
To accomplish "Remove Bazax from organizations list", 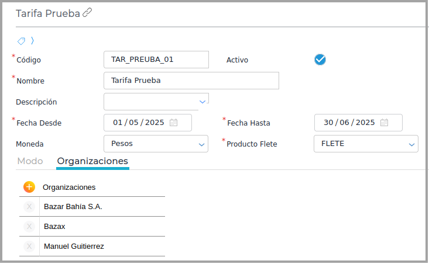I will (x=29, y=226).
